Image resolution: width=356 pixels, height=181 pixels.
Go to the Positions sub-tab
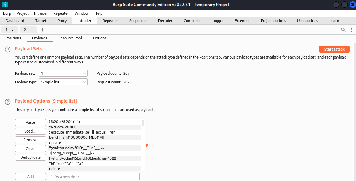(13, 38)
